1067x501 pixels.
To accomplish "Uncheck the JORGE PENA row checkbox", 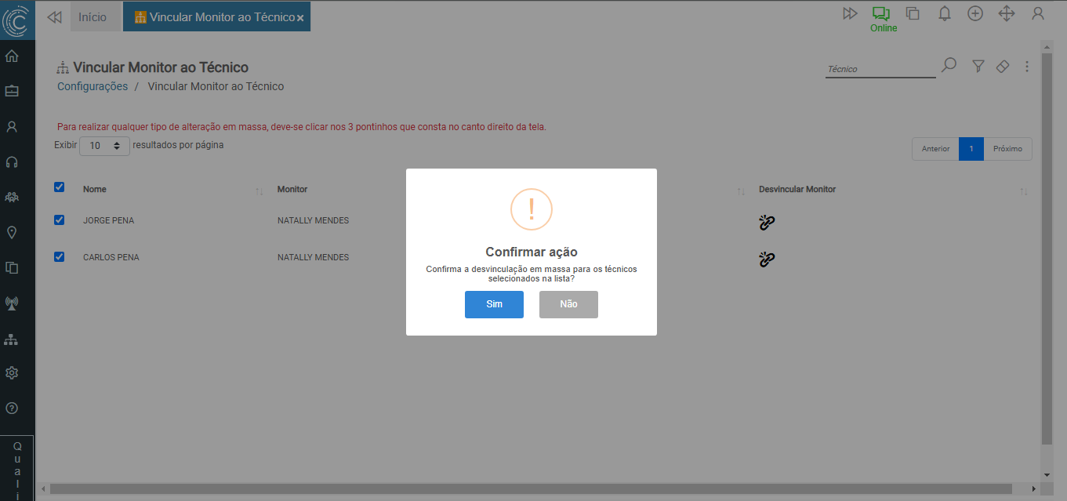I will click(x=59, y=220).
